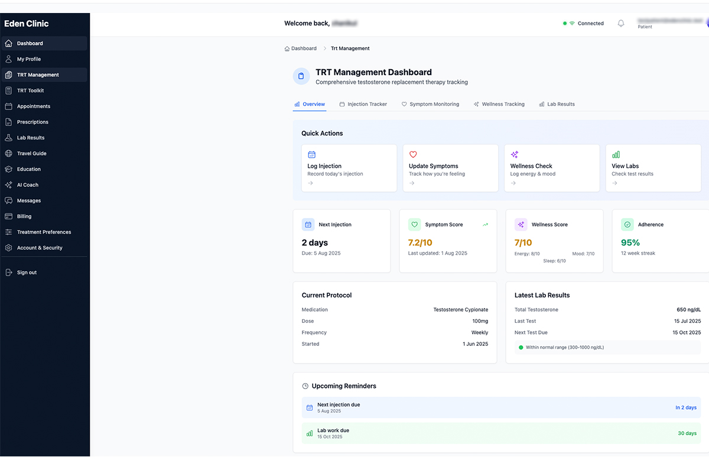Viewport: 709px width, 473px height.
Task: Click the Adherence checkmark icon
Action: coord(627,225)
